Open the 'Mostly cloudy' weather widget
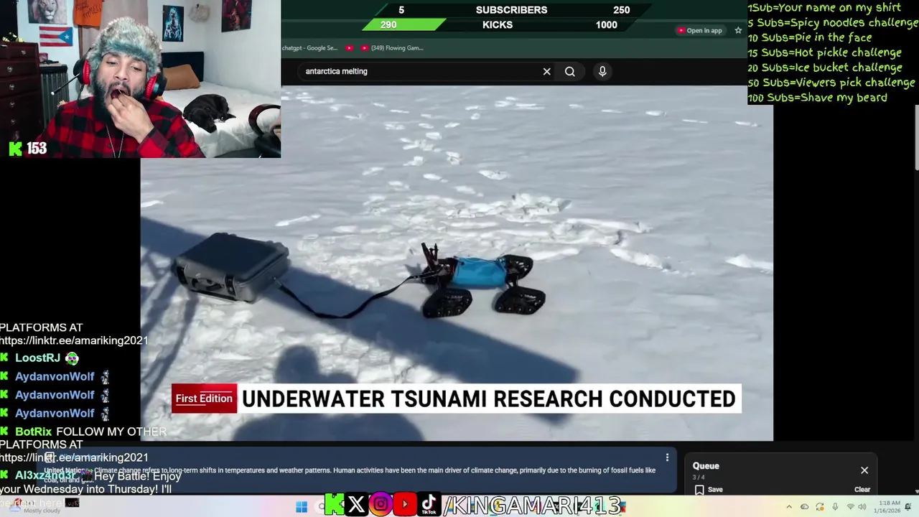Screen dimensions: 919x517 tap(34, 507)
